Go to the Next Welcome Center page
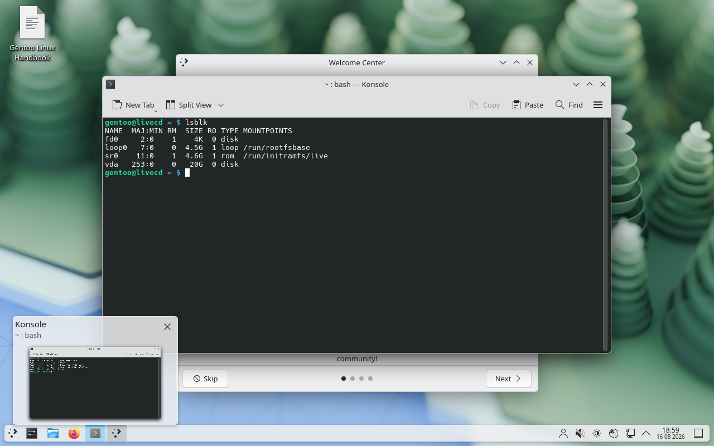The height and width of the screenshot is (446, 714). tap(508, 379)
